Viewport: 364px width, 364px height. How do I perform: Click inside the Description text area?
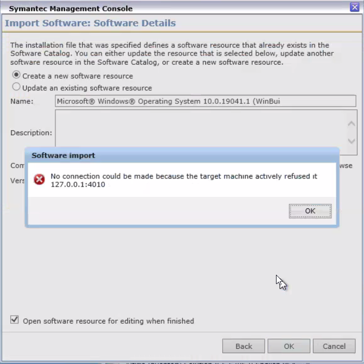coord(201,128)
